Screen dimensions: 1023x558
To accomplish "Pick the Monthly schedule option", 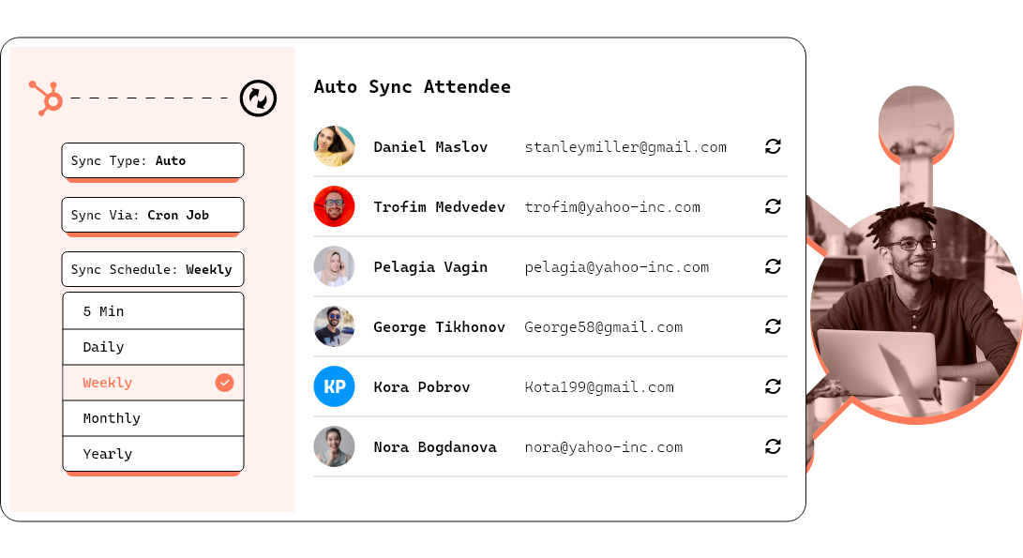I will coord(153,418).
